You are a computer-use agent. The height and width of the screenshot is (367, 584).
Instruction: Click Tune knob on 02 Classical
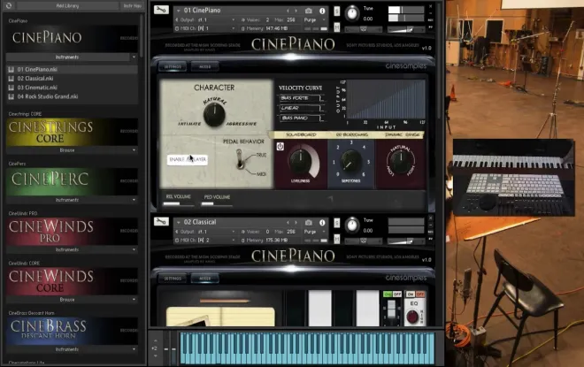[351, 226]
